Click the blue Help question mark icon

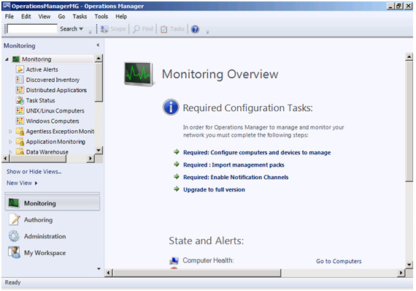coord(195,29)
